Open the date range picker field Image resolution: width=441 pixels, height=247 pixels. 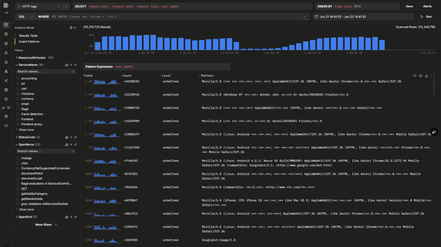pos(363,17)
